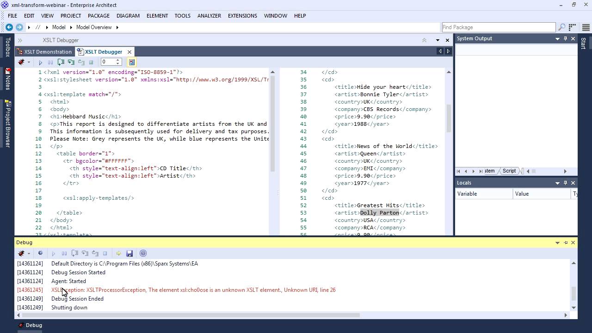Click Pause icon in Debug panel toolbar
Screen dimensions: 592x333
(x=64, y=253)
